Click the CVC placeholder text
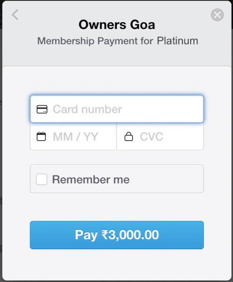The height and width of the screenshot is (282, 233). pyautogui.click(x=152, y=136)
